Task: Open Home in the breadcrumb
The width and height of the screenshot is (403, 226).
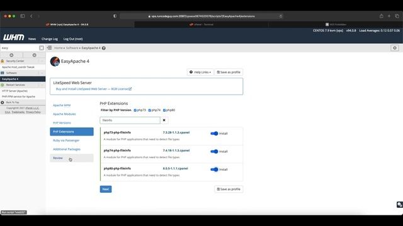Action: tap(59, 48)
